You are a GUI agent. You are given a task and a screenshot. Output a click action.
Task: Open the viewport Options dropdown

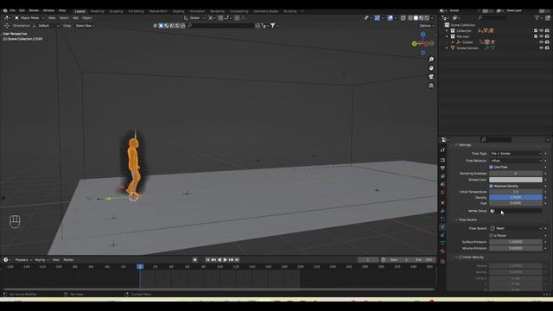point(426,26)
